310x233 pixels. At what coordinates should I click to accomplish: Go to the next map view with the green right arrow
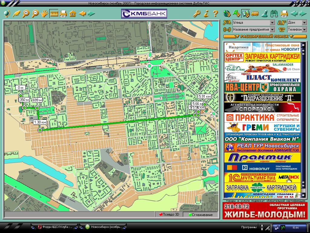(91, 14)
